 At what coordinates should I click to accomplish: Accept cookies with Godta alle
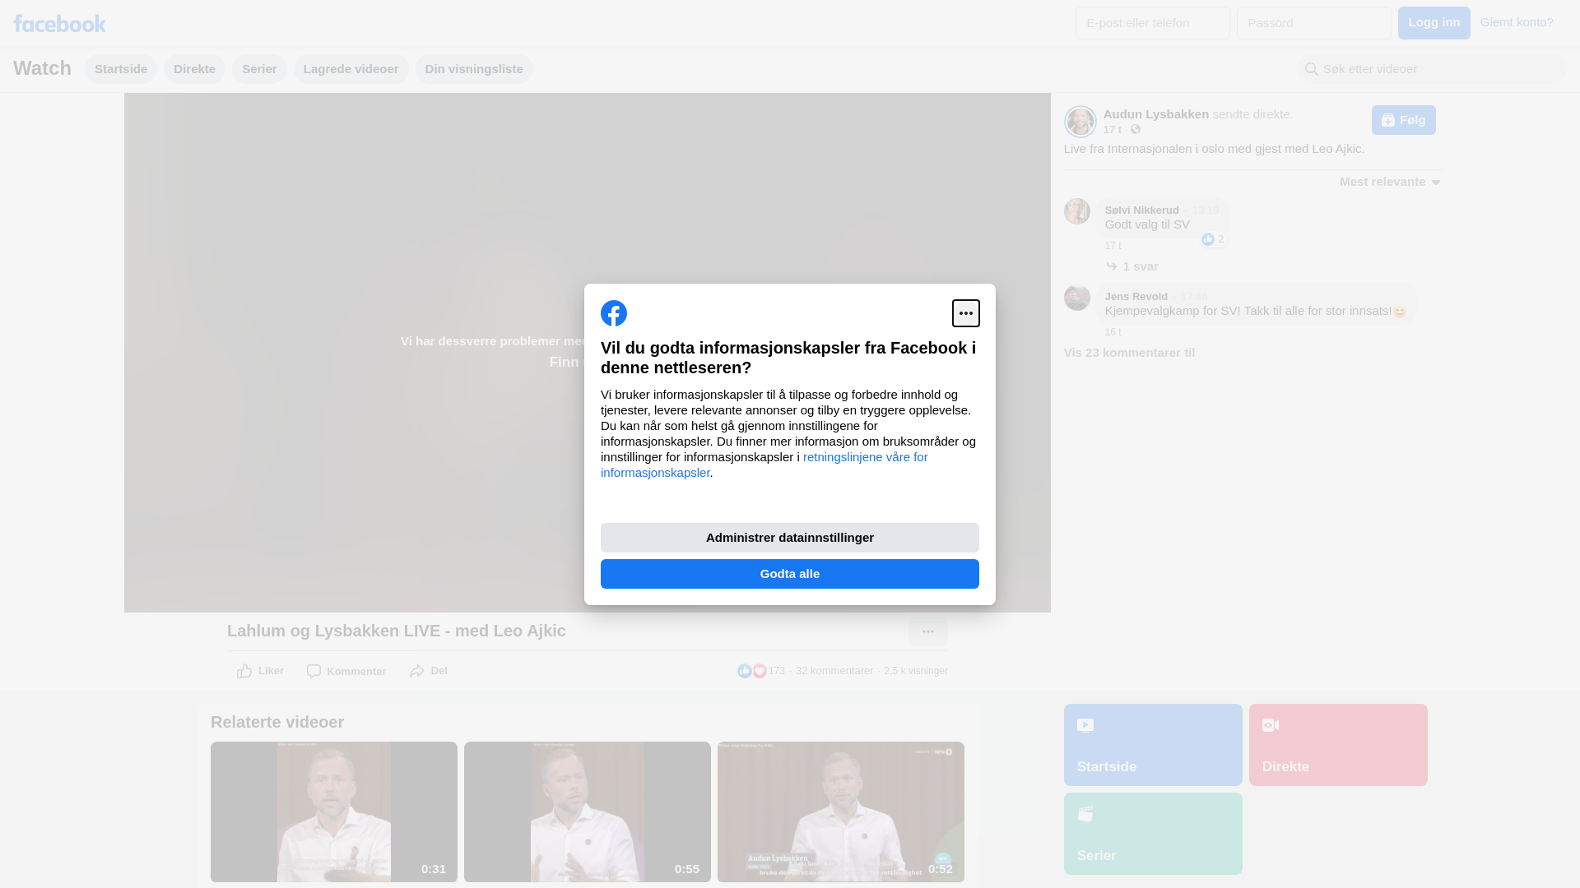coord(790,574)
